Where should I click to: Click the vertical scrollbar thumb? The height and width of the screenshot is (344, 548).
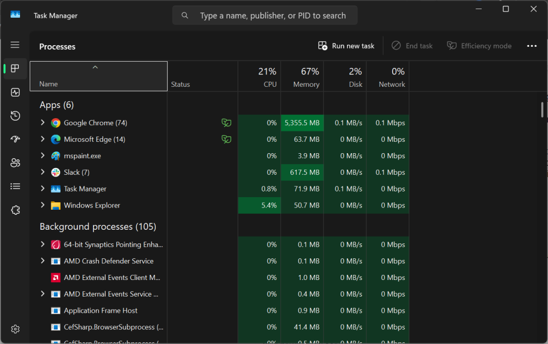point(542,110)
